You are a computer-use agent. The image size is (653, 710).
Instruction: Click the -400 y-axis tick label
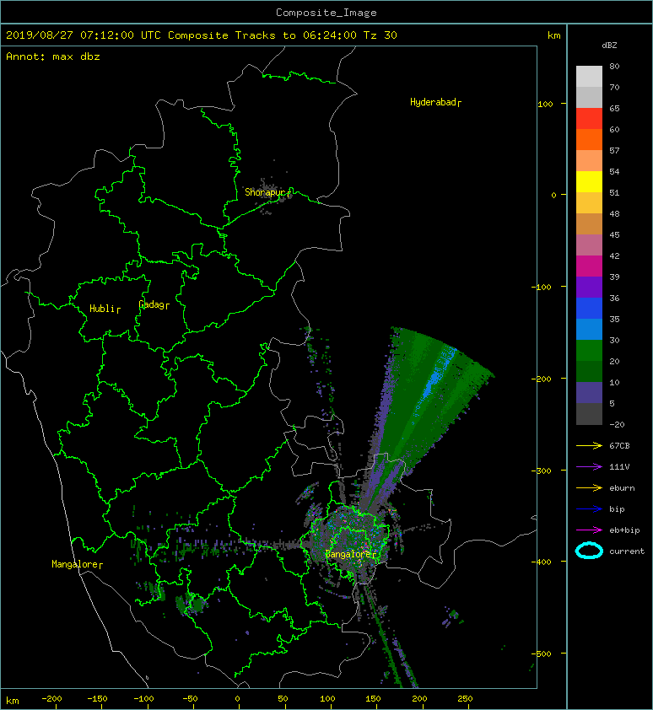pyautogui.click(x=541, y=562)
